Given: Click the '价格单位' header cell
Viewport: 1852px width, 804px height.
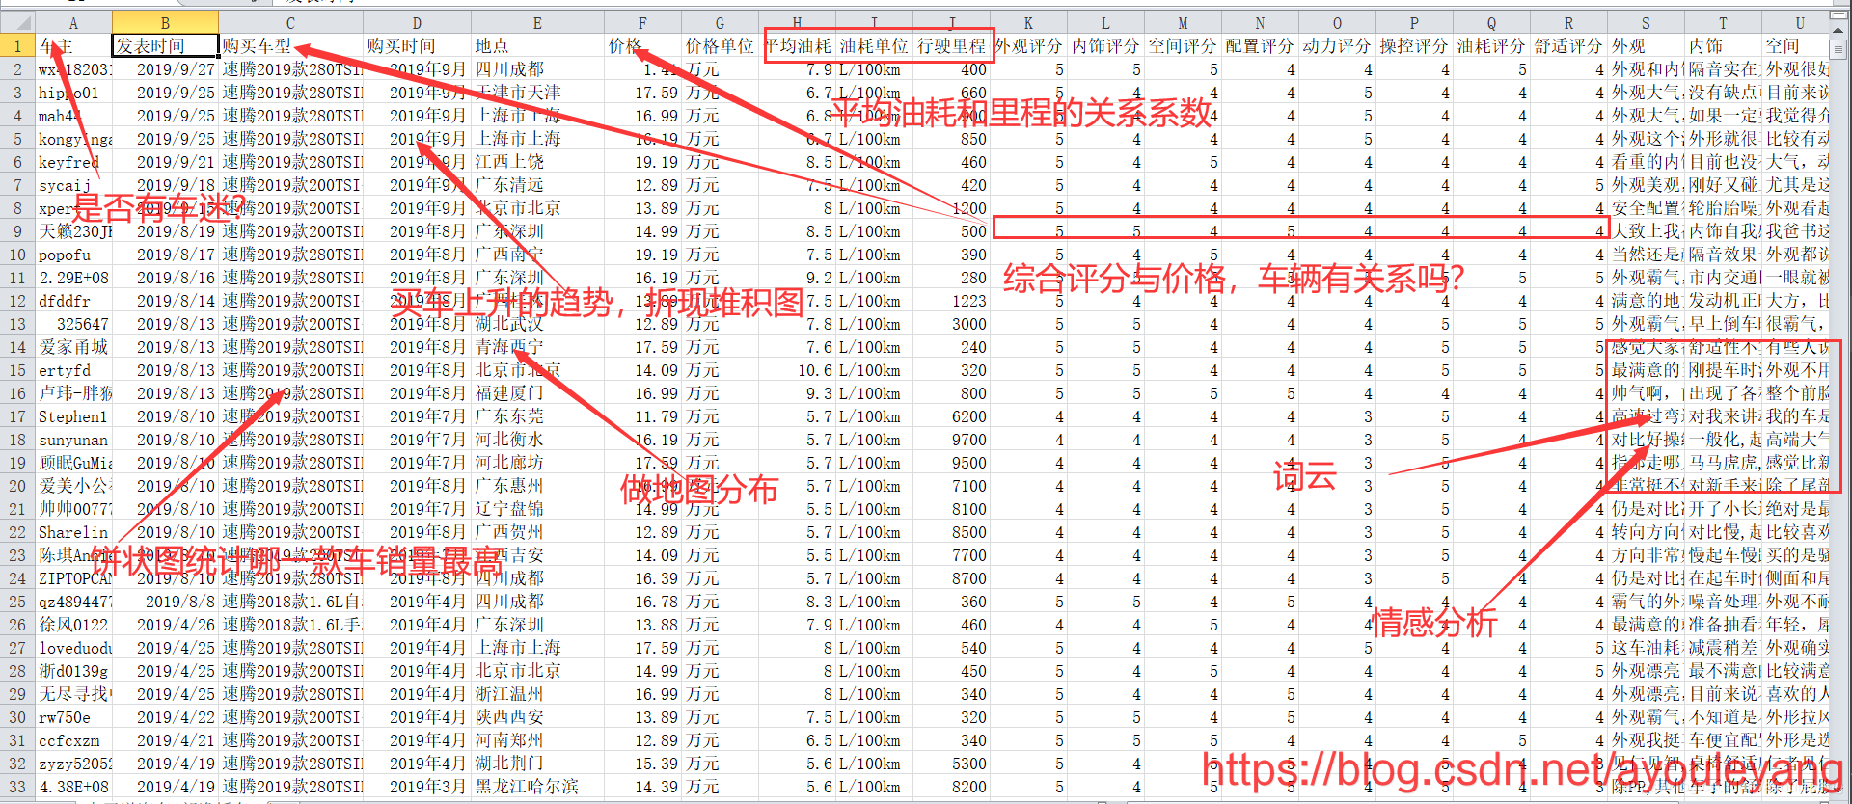Looking at the screenshot, I should [x=720, y=45].
